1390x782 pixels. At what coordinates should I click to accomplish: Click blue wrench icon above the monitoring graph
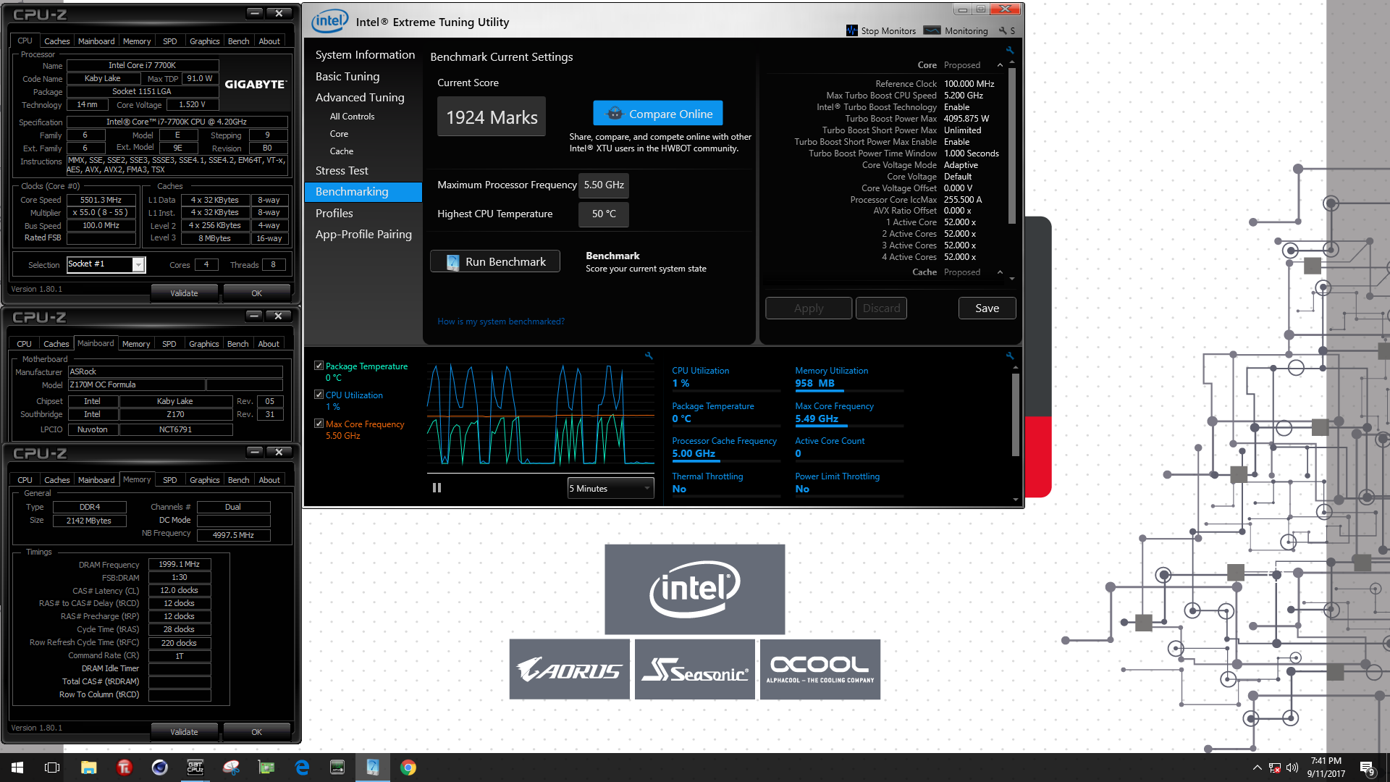coord(649,356)
